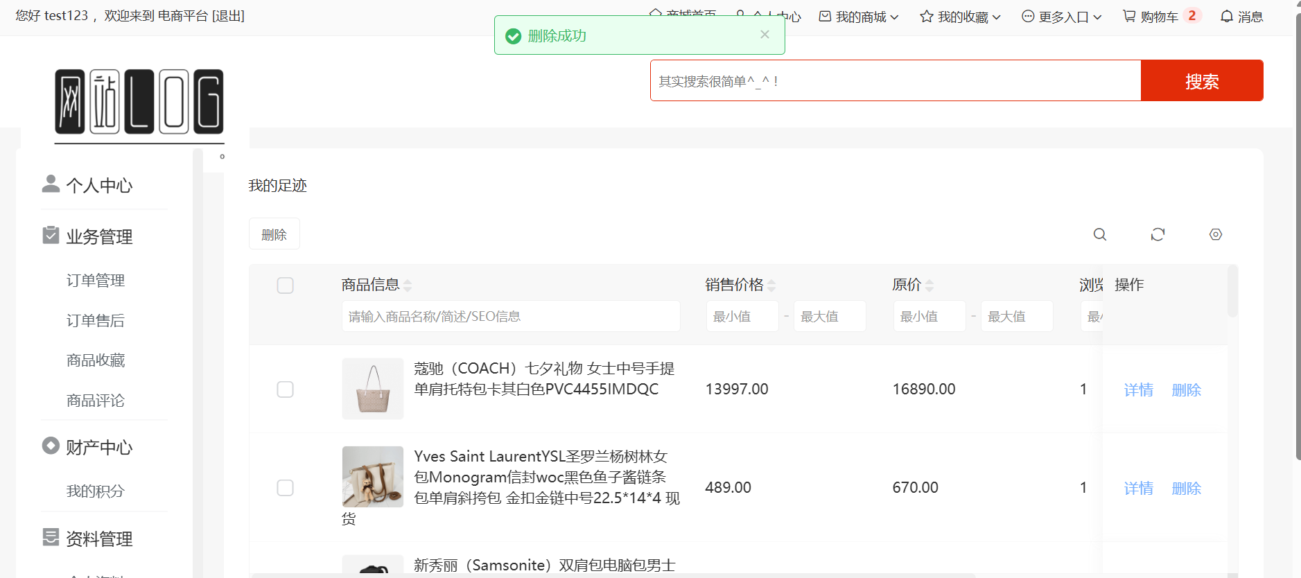The width and height of the screenshot is (1301, 578).
Task: Open 商品评论 in the sidebar
Action: pyautogui.click(x=96, y=401)
